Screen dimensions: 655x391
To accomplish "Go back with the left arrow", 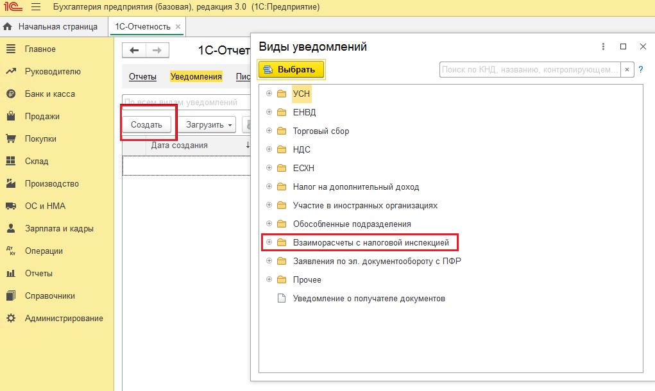I will coord(134,51).
